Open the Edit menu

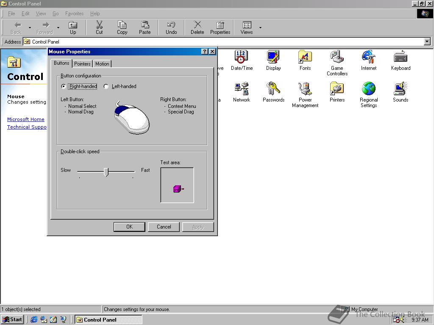(x=25, y=14)
